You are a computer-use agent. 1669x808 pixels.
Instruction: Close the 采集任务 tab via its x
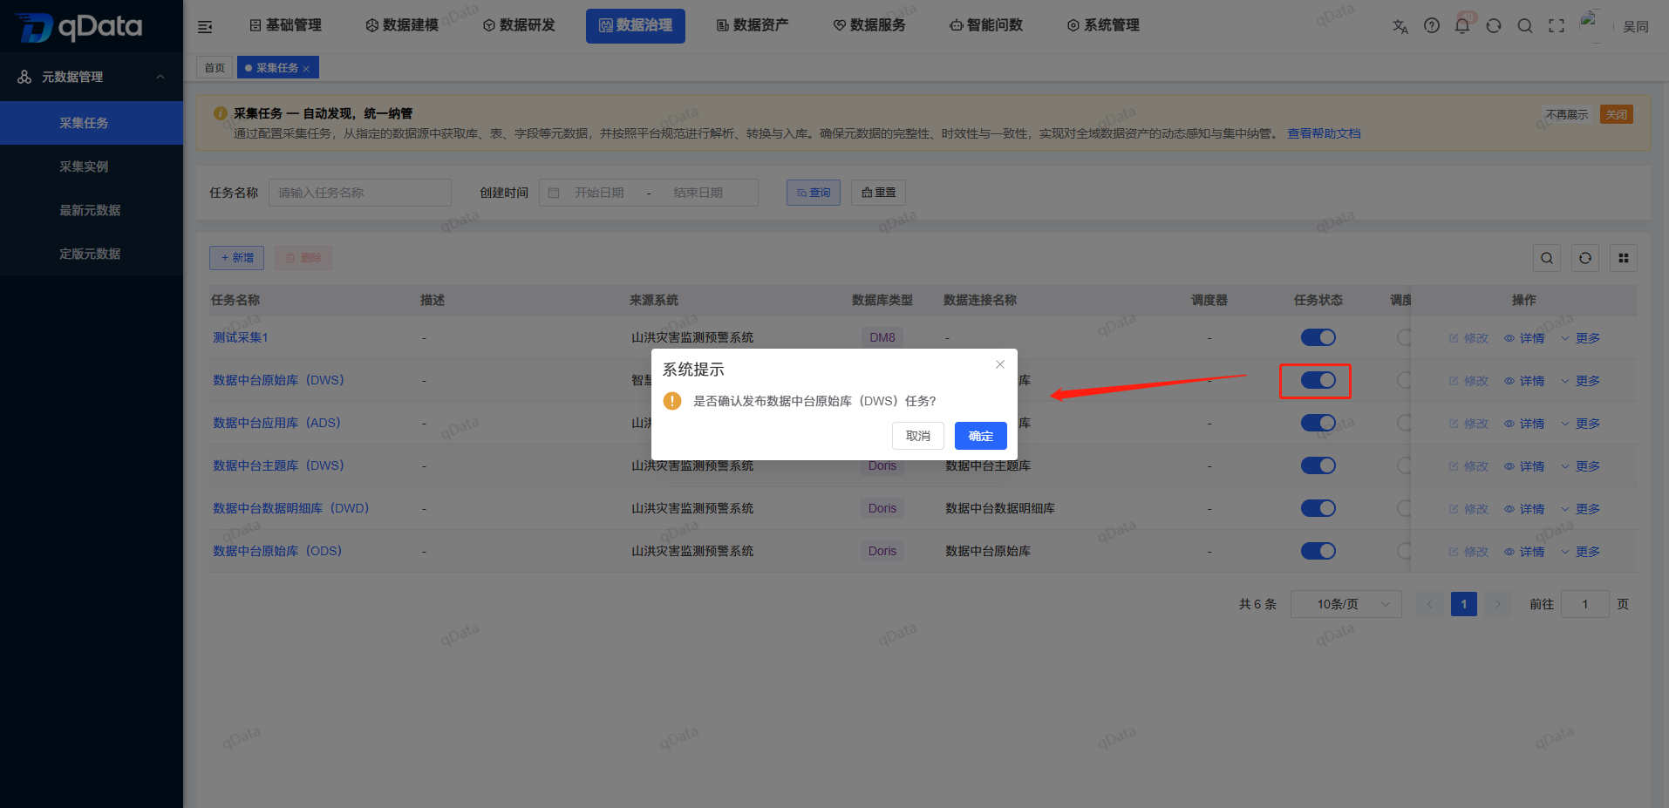click(306, 69)
